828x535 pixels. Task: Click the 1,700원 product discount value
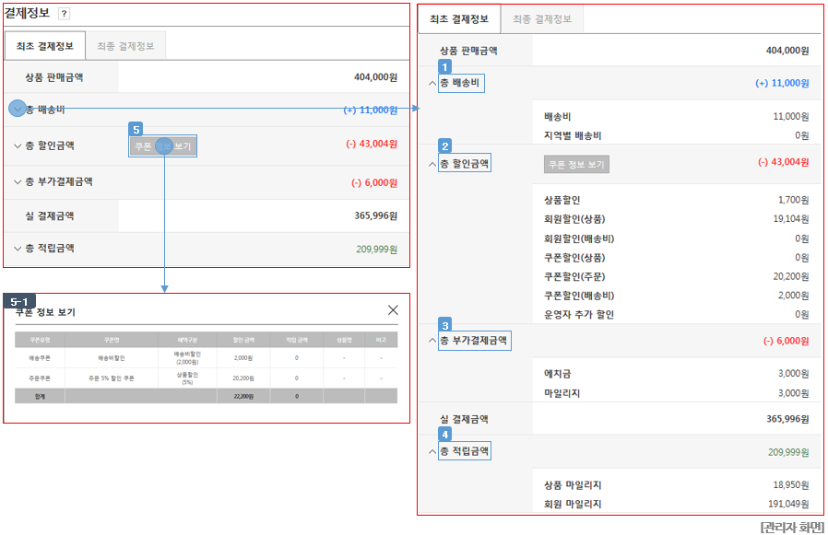point(793,200)
